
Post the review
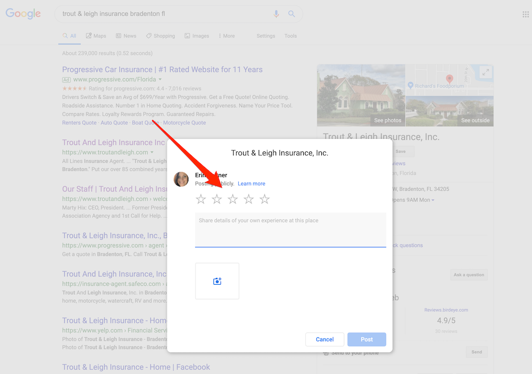click(367, 339)
